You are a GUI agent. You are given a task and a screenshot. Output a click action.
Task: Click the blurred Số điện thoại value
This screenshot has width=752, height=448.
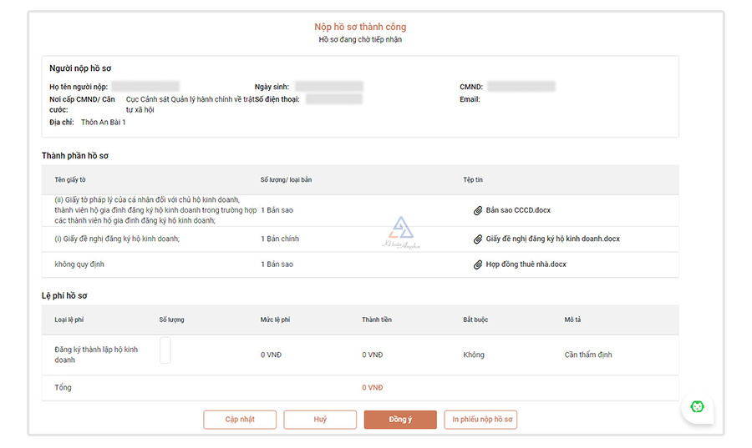click(334, 99)
